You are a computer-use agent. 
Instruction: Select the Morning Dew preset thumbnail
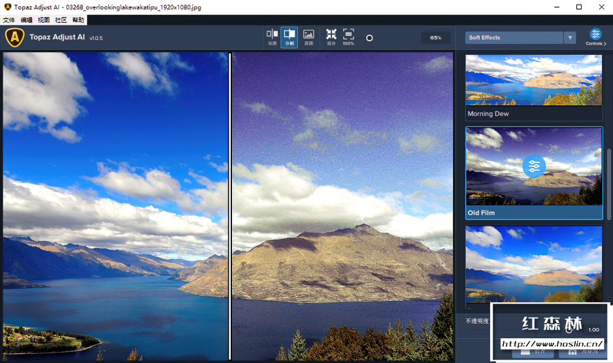(534, 80)
